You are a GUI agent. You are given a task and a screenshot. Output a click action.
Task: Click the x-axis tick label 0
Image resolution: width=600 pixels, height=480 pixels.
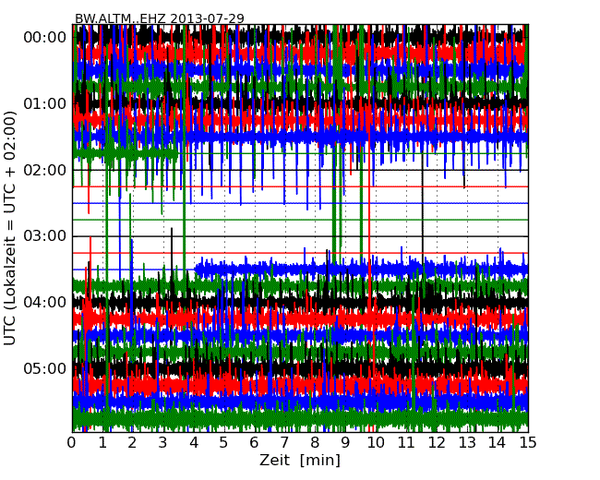tap(72, 442)
